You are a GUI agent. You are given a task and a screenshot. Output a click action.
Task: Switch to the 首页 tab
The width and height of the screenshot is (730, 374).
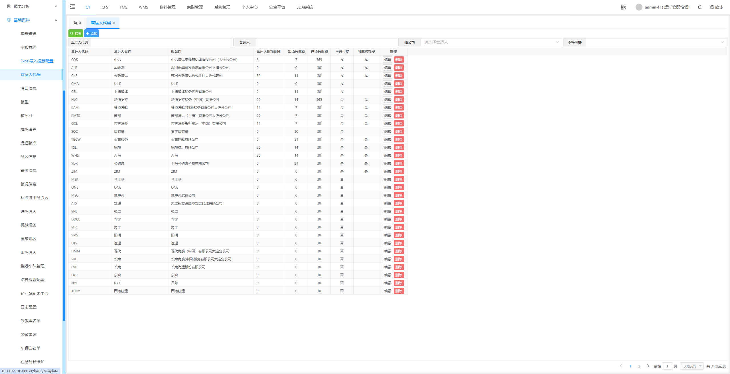click(77, 23)
